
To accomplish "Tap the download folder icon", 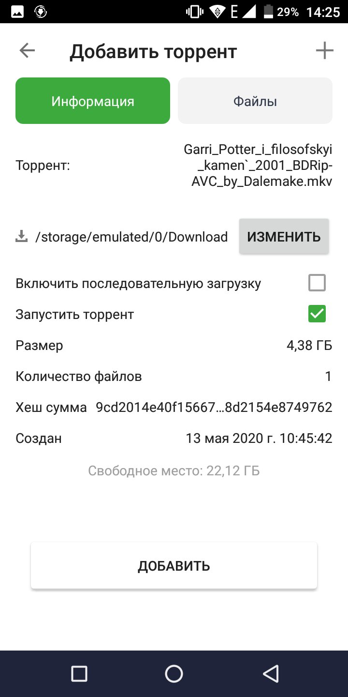I will point(21,237).
